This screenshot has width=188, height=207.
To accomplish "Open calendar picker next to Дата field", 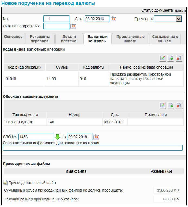I will [113, 19].
